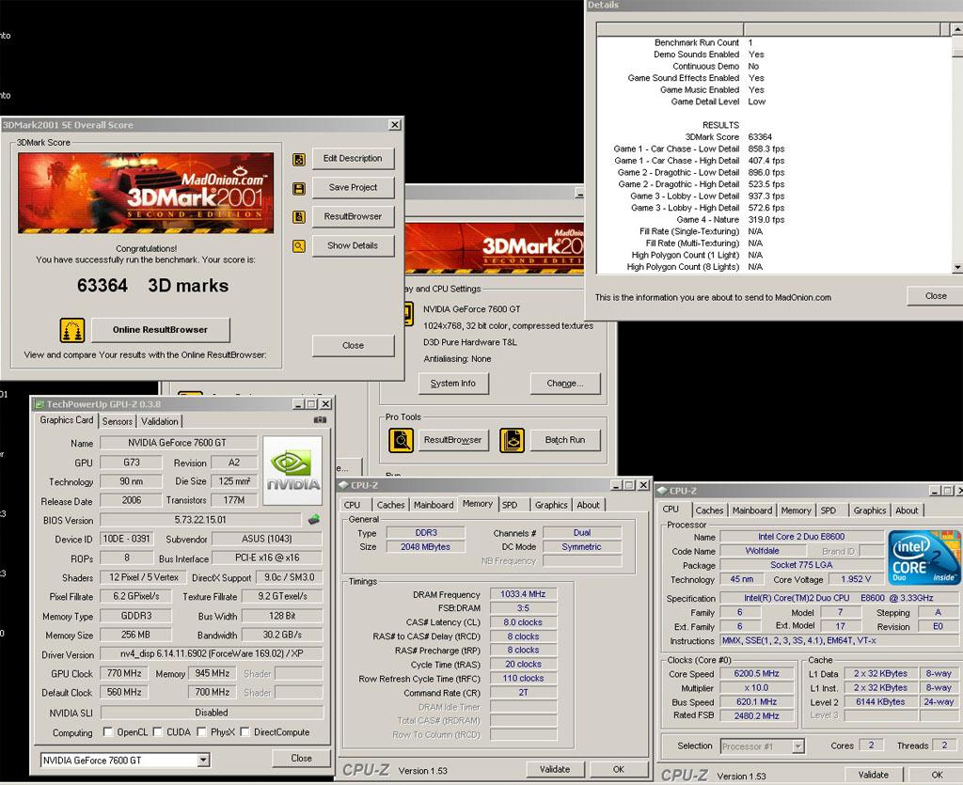This screenshot has width=963, height=785.
Task: Click the Save Project button
Action: 354,187
